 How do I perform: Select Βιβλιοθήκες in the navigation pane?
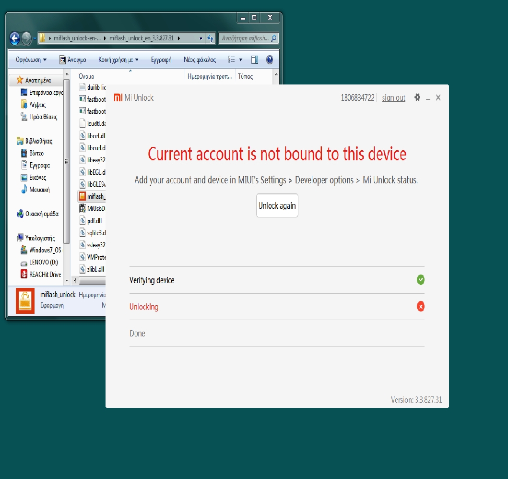tap(35, 141)
